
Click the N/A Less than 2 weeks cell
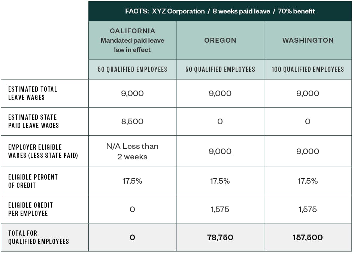[x=132, y=152]
